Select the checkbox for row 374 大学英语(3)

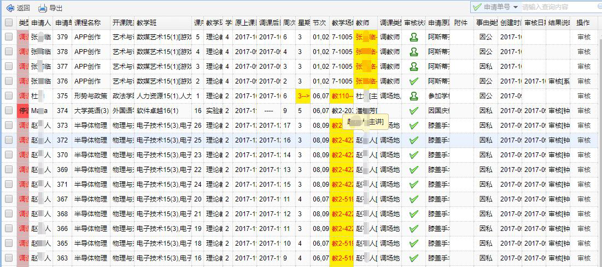coord(8,110)
